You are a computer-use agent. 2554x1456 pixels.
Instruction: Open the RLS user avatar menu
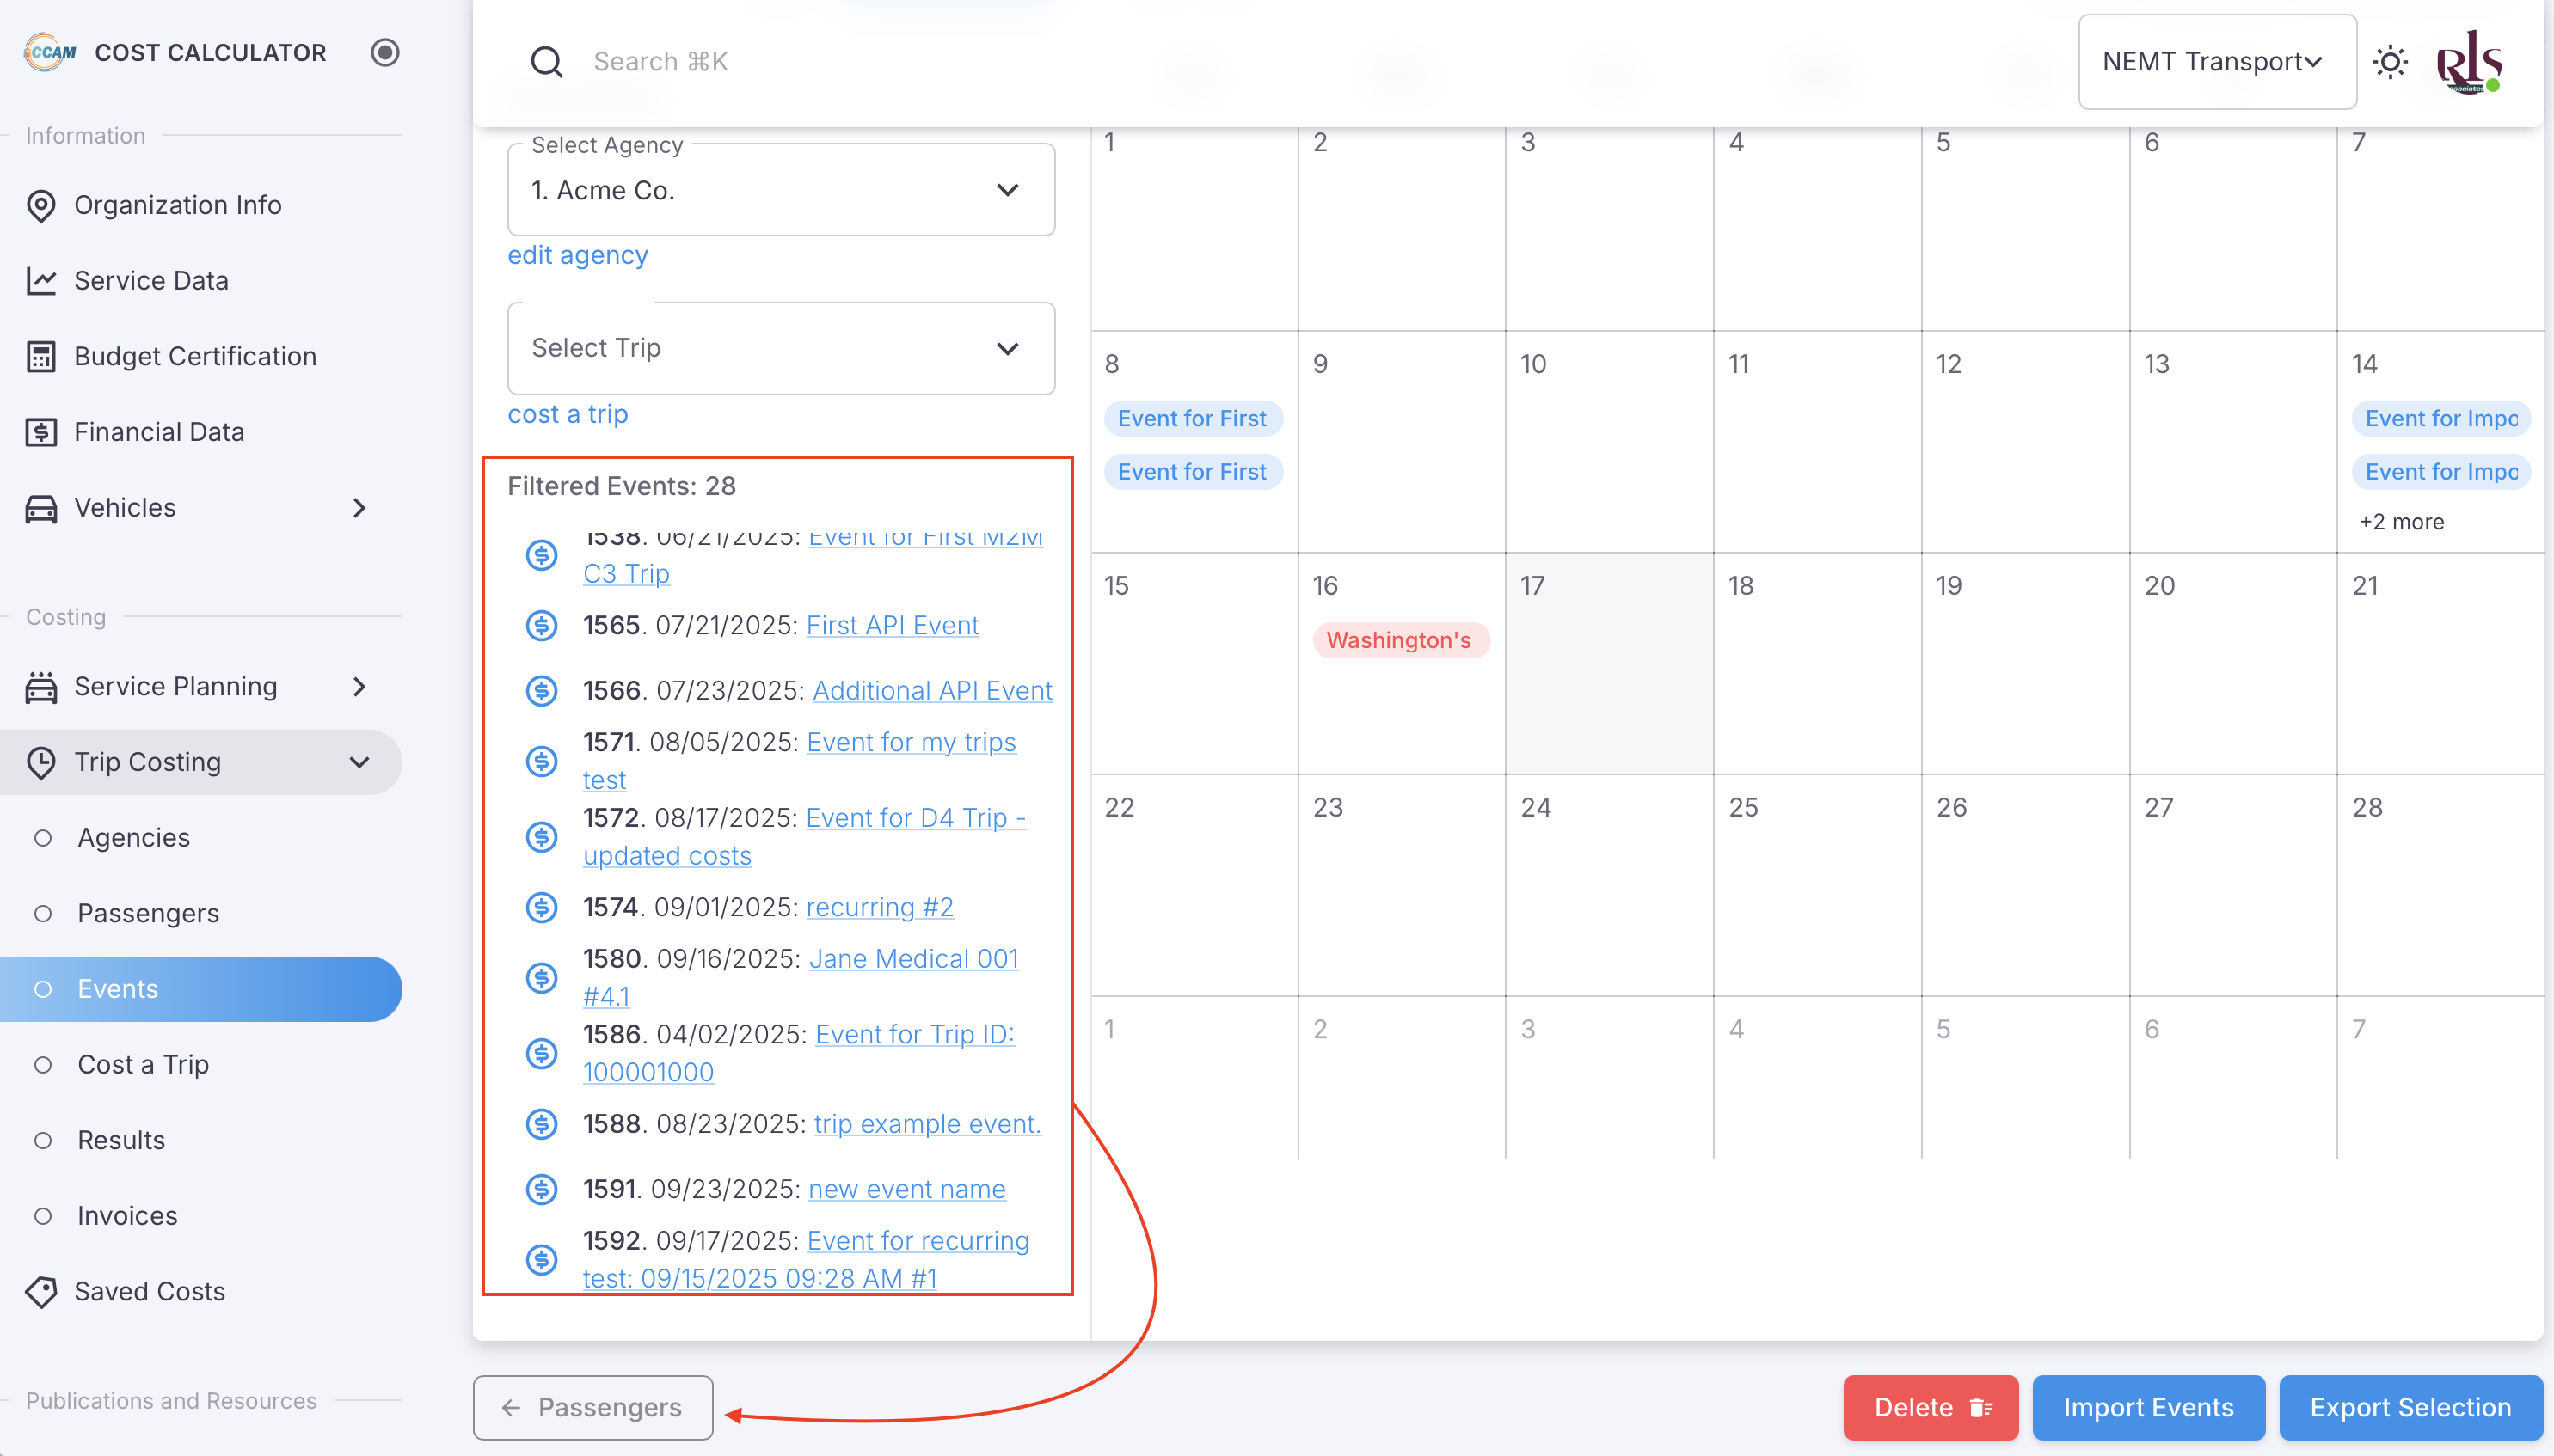[x=2468, y=62]
